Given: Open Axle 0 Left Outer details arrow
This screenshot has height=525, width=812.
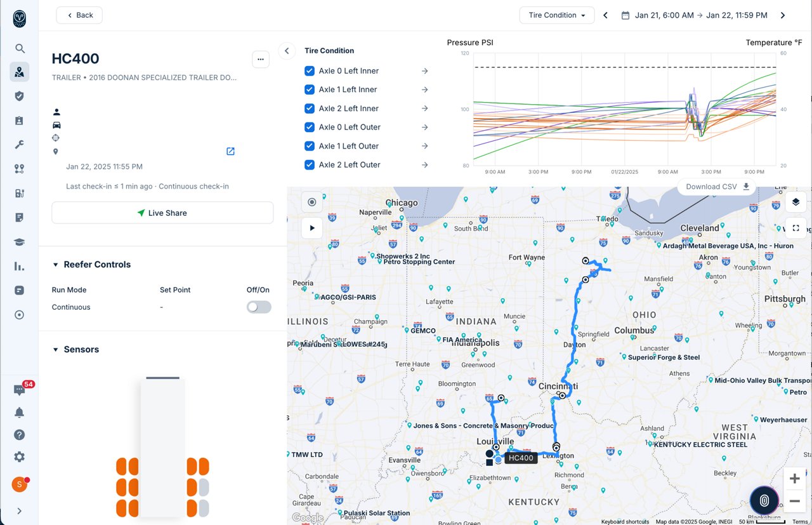Looking at the screenshot, I should coord(425,127).
